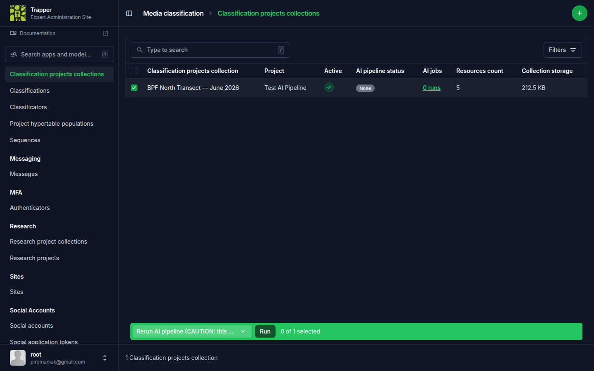
Task: Click the 1 Classification projects collection count
Action: 171,358
